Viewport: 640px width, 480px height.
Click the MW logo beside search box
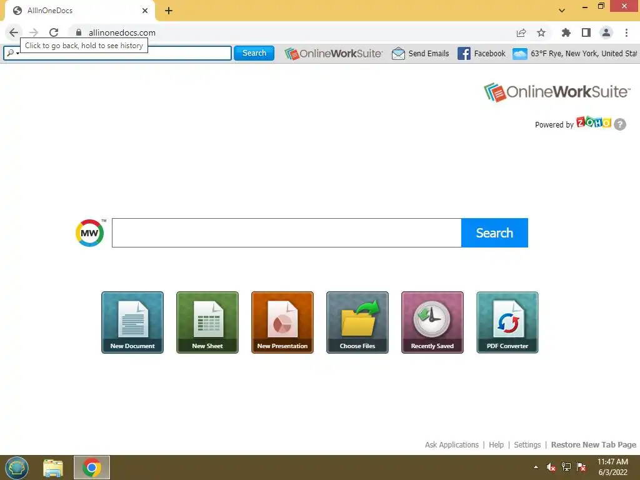[90, 233]
